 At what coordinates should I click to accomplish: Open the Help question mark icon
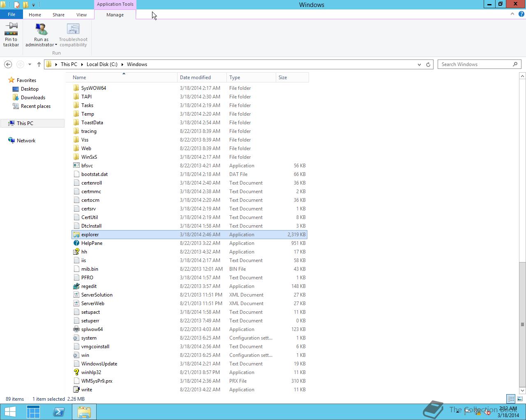pos(521,14)
